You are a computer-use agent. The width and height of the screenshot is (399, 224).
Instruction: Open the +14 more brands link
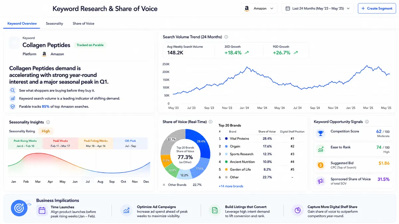coord(231,186)
